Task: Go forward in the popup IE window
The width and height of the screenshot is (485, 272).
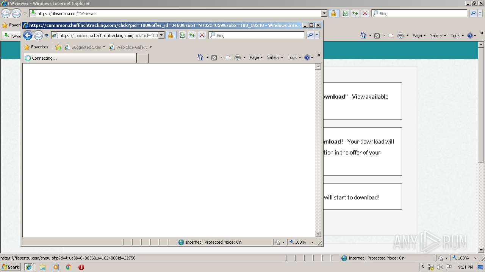Action: click(38, 36)
